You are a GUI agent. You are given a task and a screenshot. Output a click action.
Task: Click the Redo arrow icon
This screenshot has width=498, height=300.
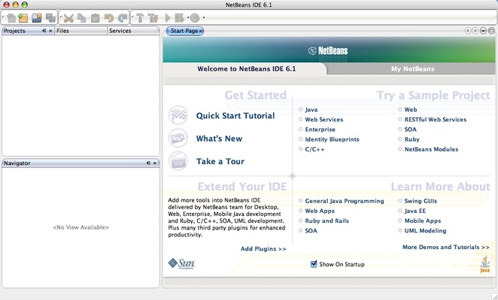(x=123, y=18)
